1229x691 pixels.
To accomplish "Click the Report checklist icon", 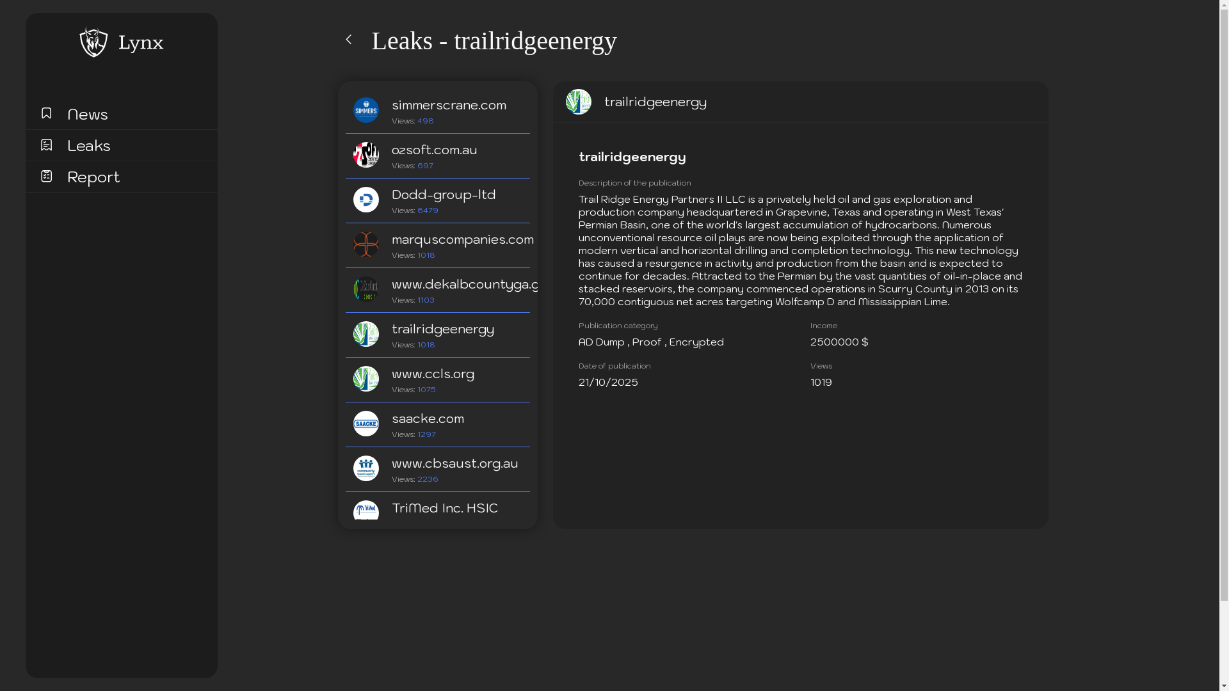I will [46, 176].
